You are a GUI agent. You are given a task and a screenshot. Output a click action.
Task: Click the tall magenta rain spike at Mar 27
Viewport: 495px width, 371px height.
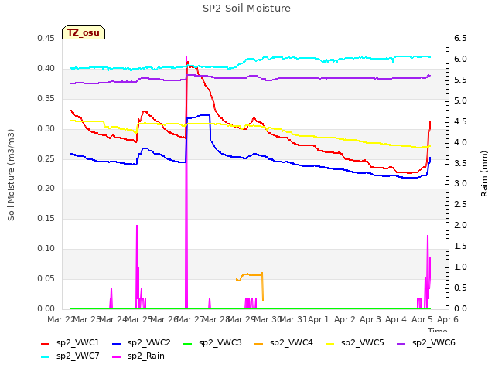[186, 183]
